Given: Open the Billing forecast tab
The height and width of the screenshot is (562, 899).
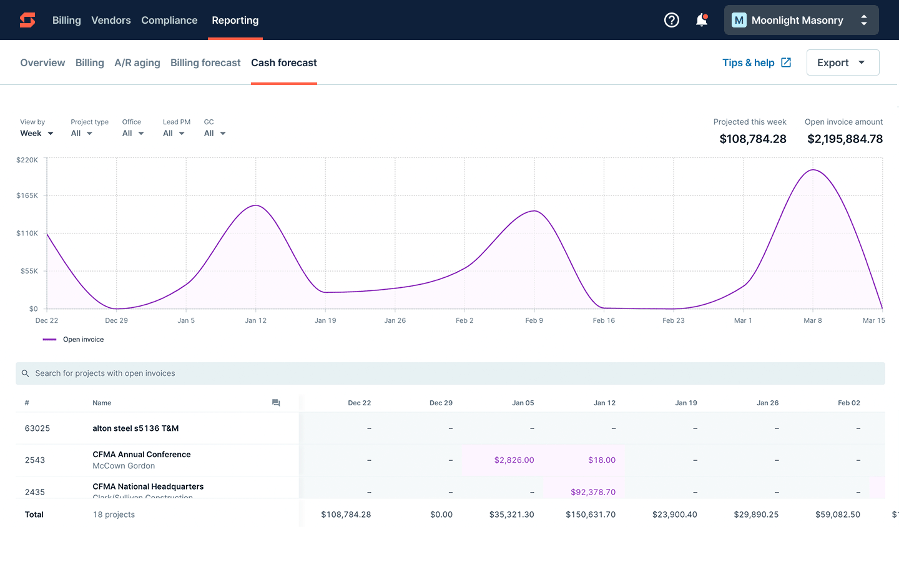Looking at the screenshot, I should pos(205,62).
